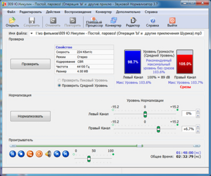The height and width of the screenshot is (176, 211).
Task: Click the Проверить button
Action: (x=30, y=64)
